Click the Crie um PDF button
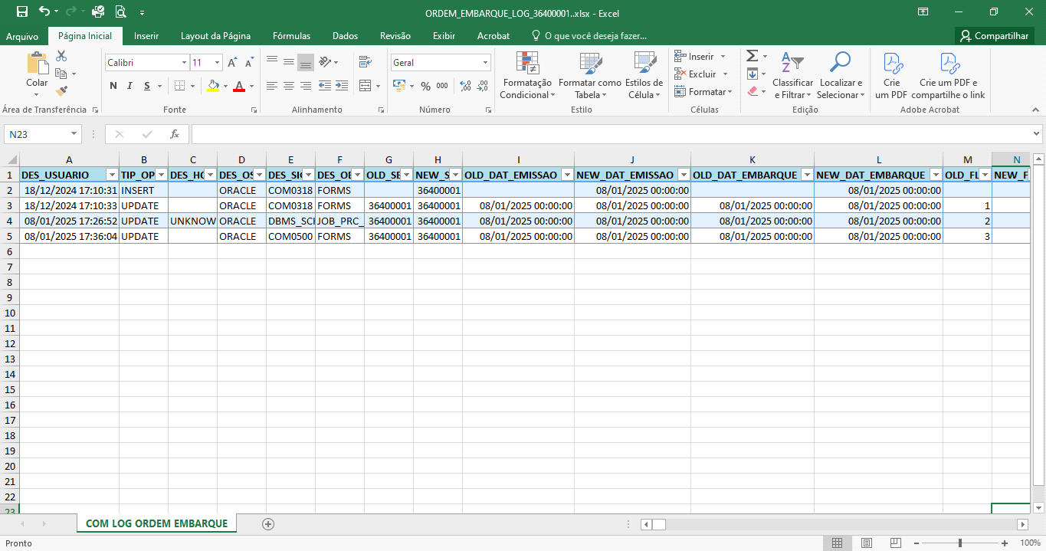Viewport: 1046px width, 551px height. (891, 75)
